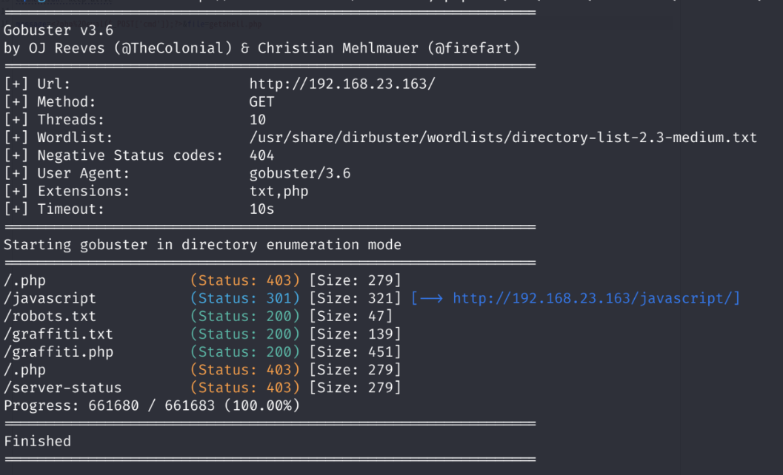Image resolution: width=783 pixels, height=475 pixels.
Task: Select the extensions value "txt,php"
Action: click(x=279, y=192)
